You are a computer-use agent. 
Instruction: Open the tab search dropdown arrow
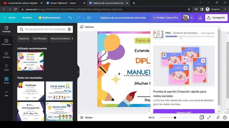point(200,3)
